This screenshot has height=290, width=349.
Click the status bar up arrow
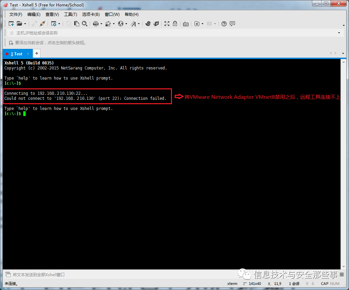pos(307,284)
